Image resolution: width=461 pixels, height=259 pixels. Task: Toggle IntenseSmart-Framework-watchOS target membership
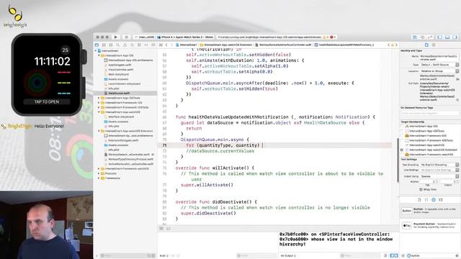[402, 155]
